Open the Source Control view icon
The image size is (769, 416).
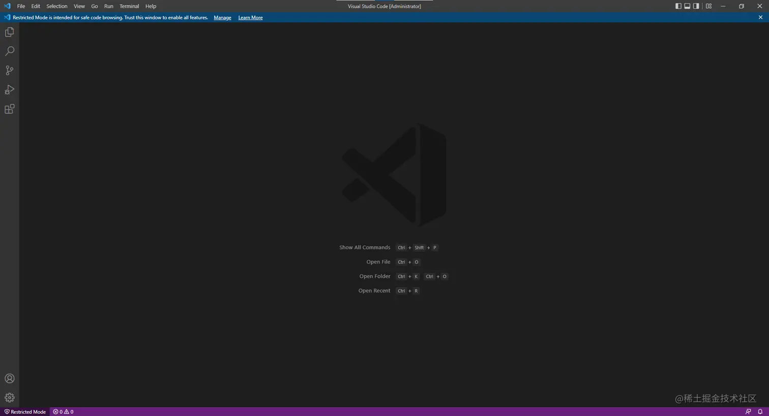pyautogui.click(x=9, y=71)
